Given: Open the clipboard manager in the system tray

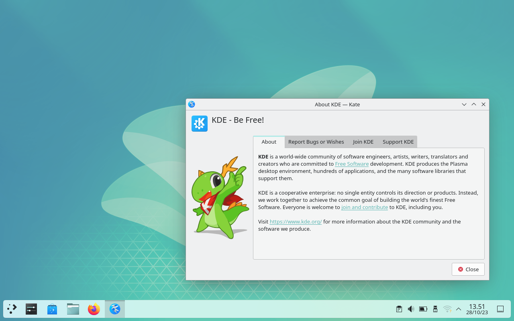Looking at the screenshot, I should pyautogui.click(x=399, y=309).
